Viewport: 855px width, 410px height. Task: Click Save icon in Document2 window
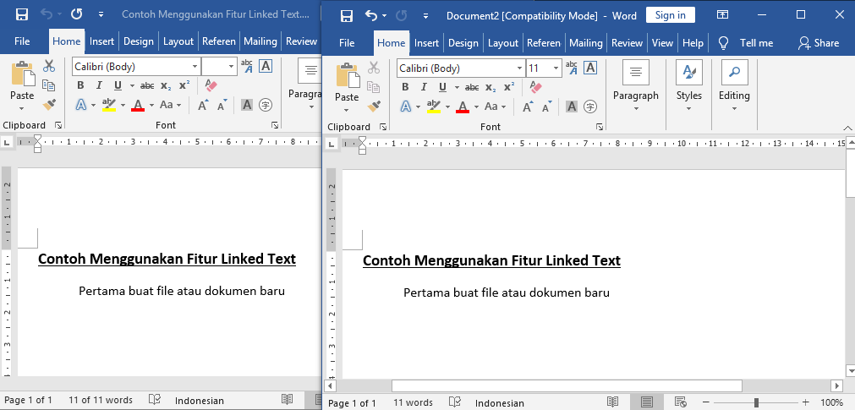click(x=346, y=16)
